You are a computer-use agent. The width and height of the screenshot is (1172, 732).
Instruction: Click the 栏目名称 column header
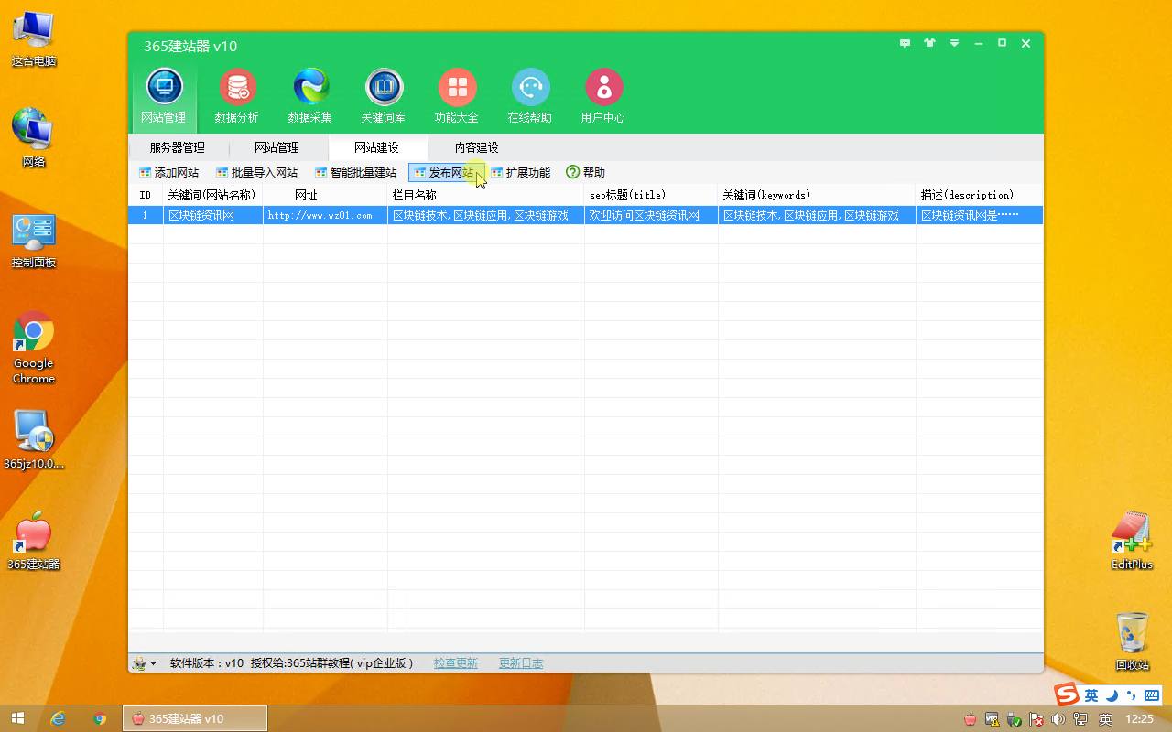tap(486, 195)
